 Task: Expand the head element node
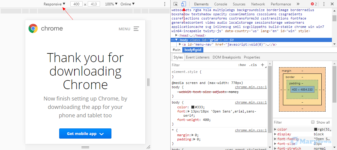[x=176, y=35]
